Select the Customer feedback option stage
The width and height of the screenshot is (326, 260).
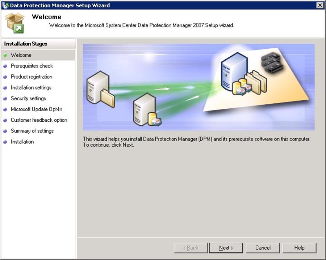pos(39,120)
